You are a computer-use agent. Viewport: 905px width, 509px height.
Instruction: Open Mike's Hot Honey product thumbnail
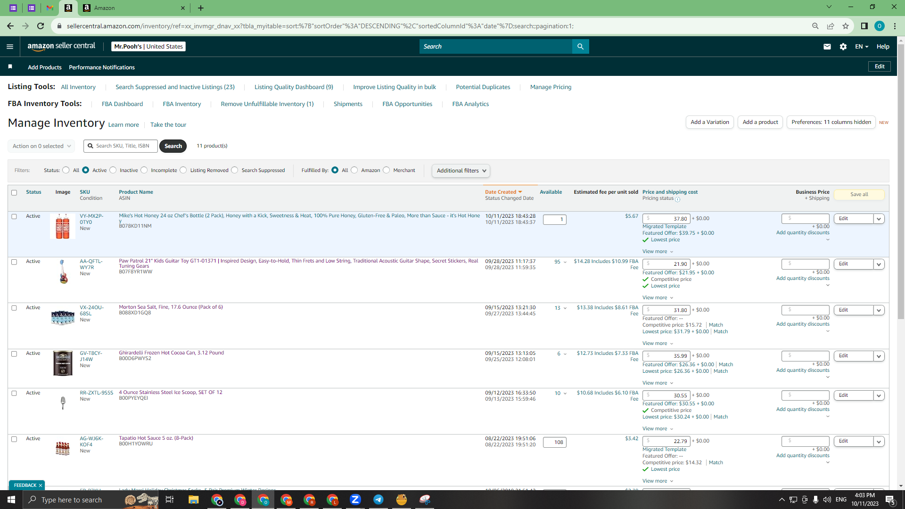63,226
